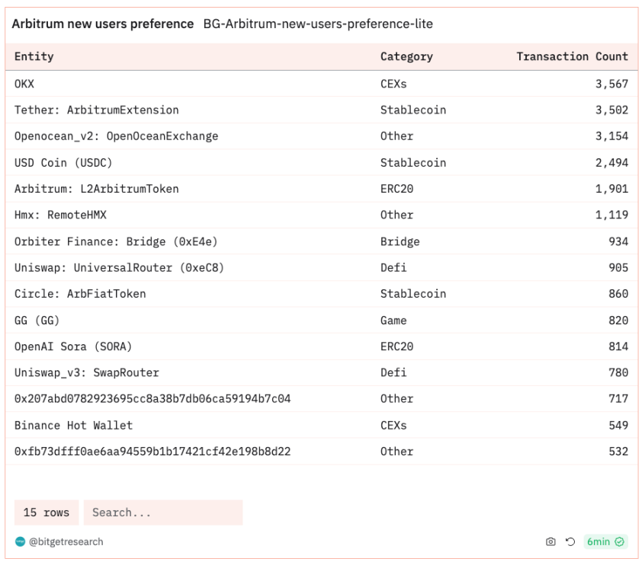
Task: Click transaction count 934
Action: 618,241
